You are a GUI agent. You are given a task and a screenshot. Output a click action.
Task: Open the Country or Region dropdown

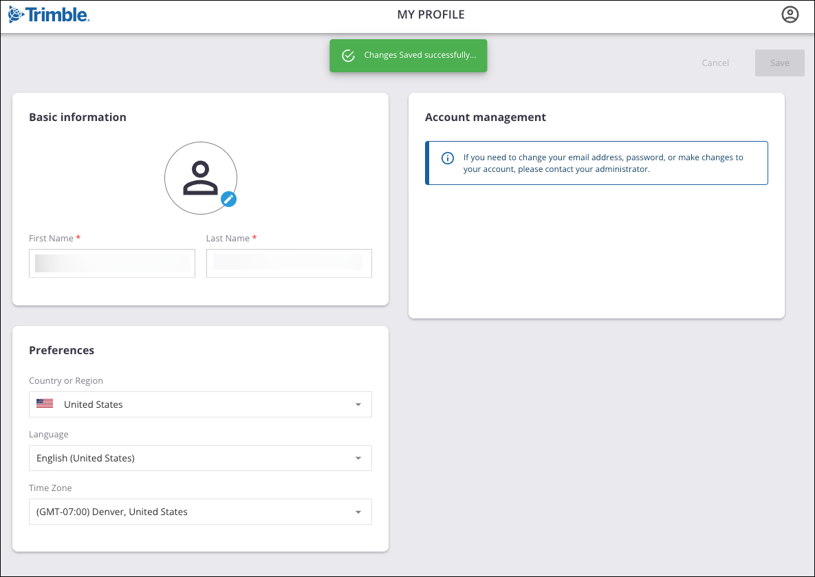point(200,404)
